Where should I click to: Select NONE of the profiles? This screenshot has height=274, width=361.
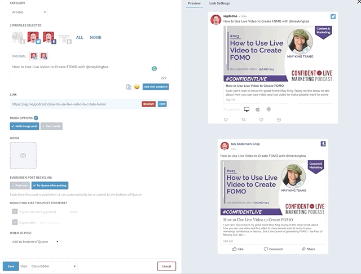pyautogui.click(x=95, y=38)
